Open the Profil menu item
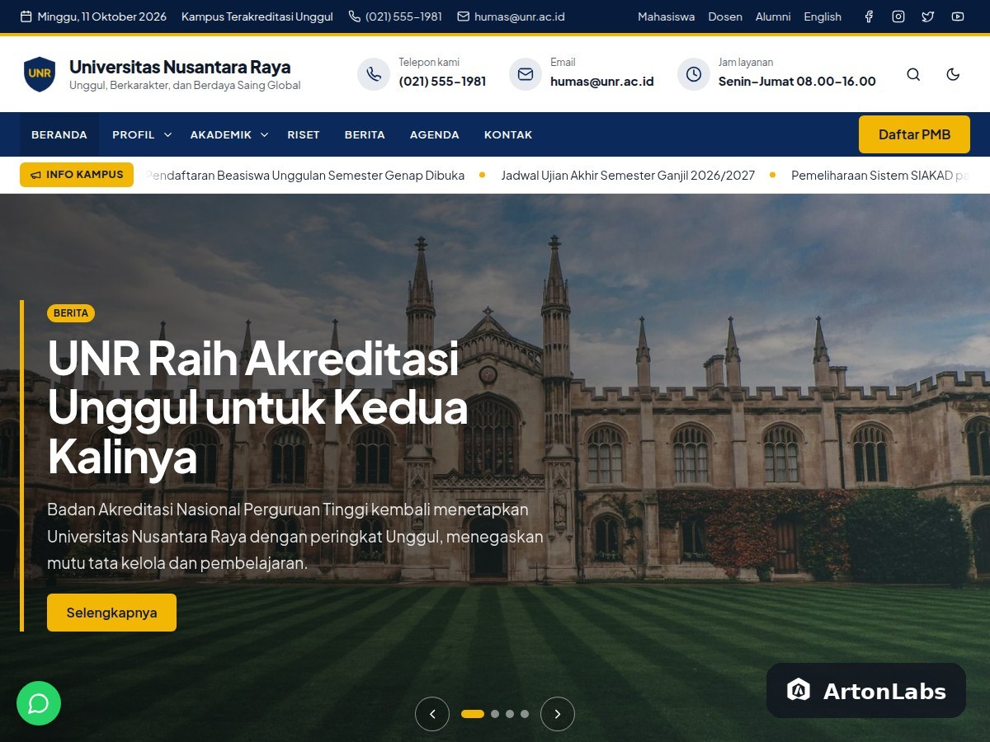Image resolution: width=990 pixels, height=742 pixels. click(x=134, y=134)
